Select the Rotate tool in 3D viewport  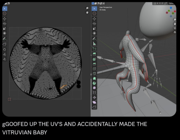pos(94,24)
